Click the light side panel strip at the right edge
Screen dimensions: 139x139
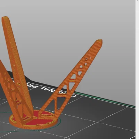[137, 69]
